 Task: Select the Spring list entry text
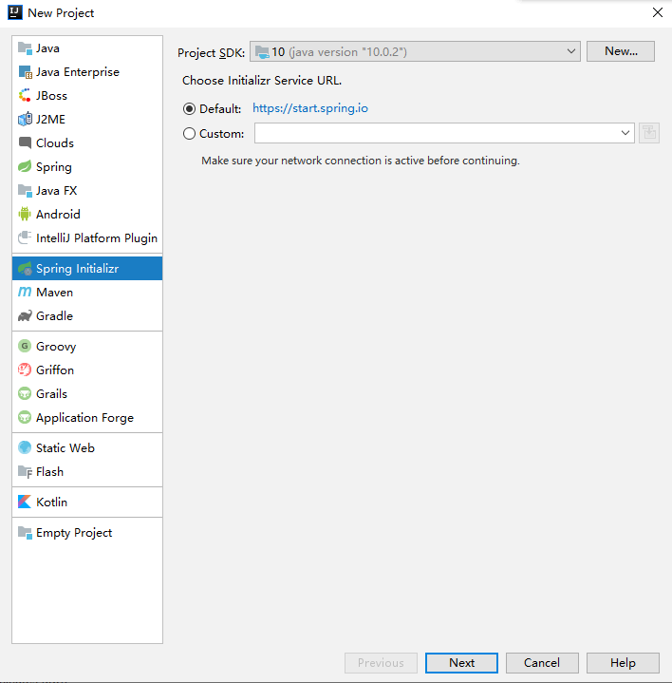click(54, 167)
